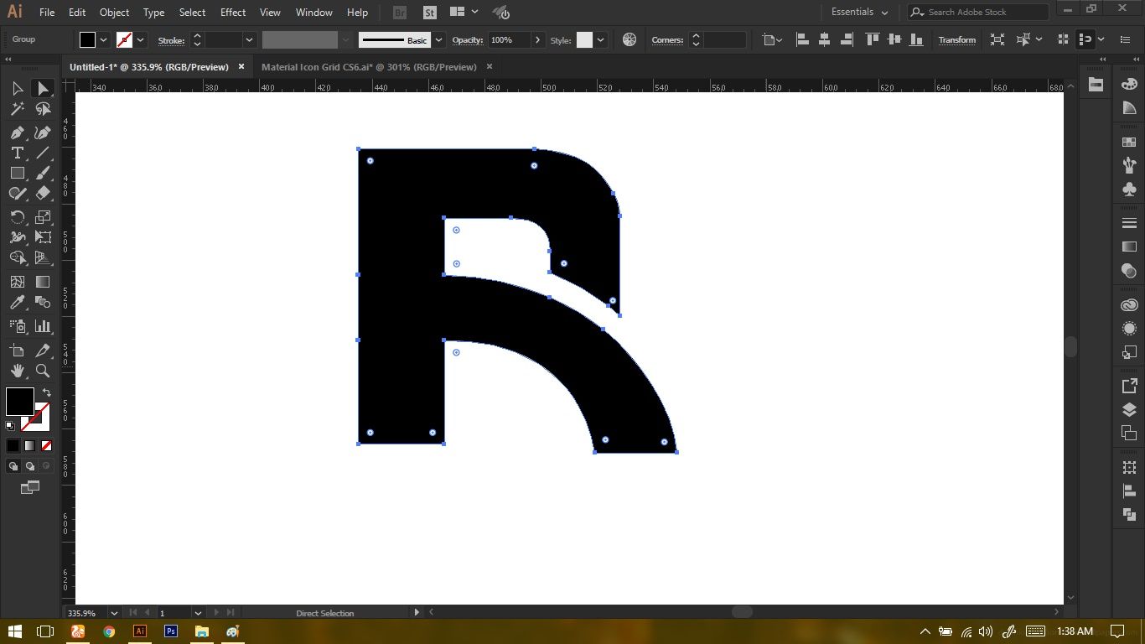1145x644 pixels.
Task: Click the Stroke label link
Action: coord(171,39)
